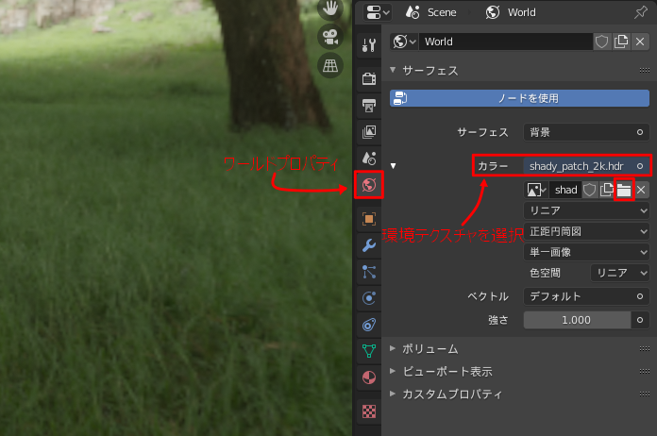Toggle fake user shield for the image

pos(590,190)
